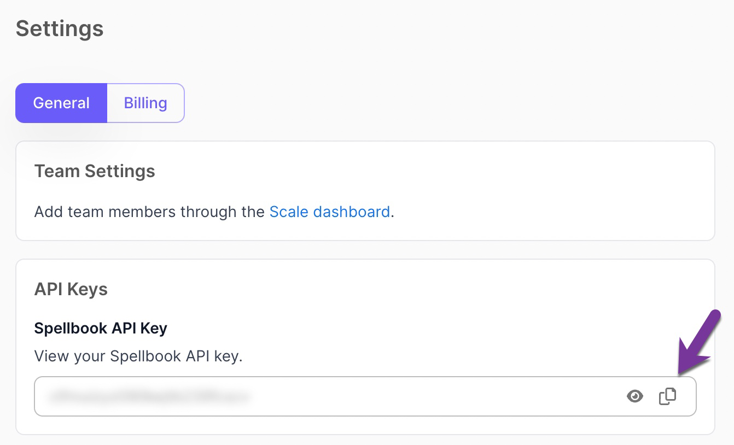Click the API Keys section heading

[x=71, y=289]
